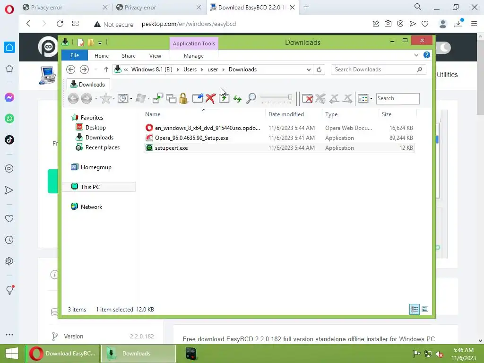This screenshot has width=484, height=363.
Task: Switch to Opera window in taskbar
Action: click(x=62, y=354)
